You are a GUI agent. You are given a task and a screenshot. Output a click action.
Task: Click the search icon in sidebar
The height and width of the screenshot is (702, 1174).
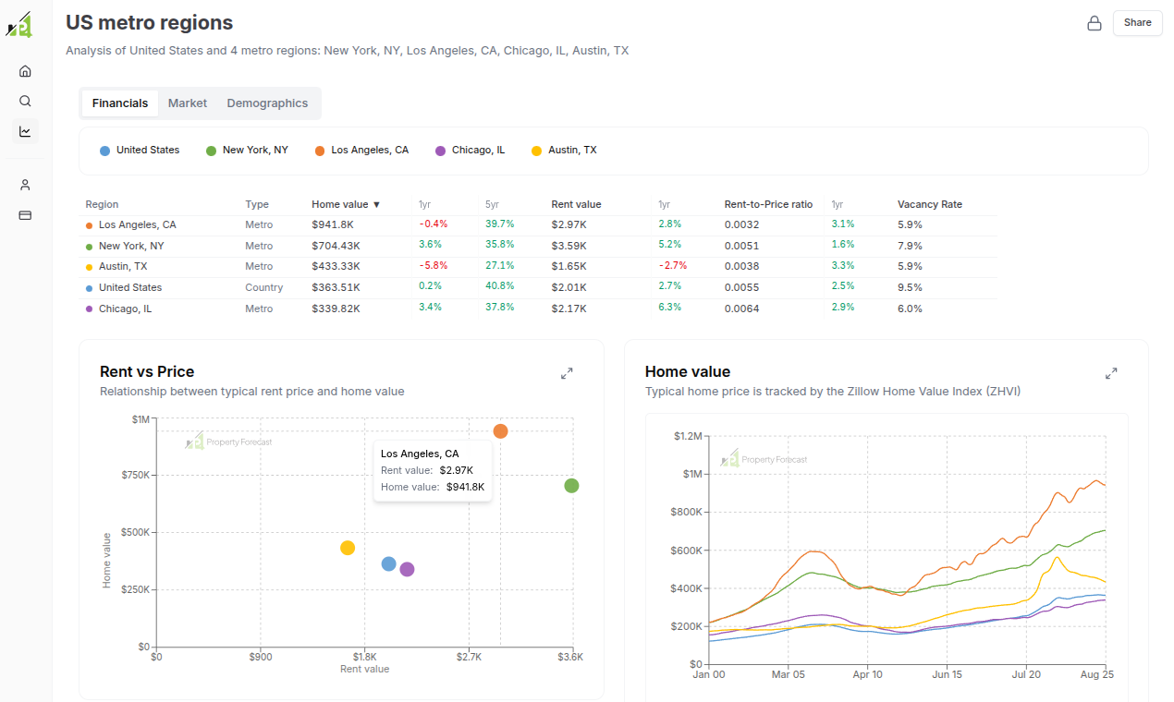(25, 101)
